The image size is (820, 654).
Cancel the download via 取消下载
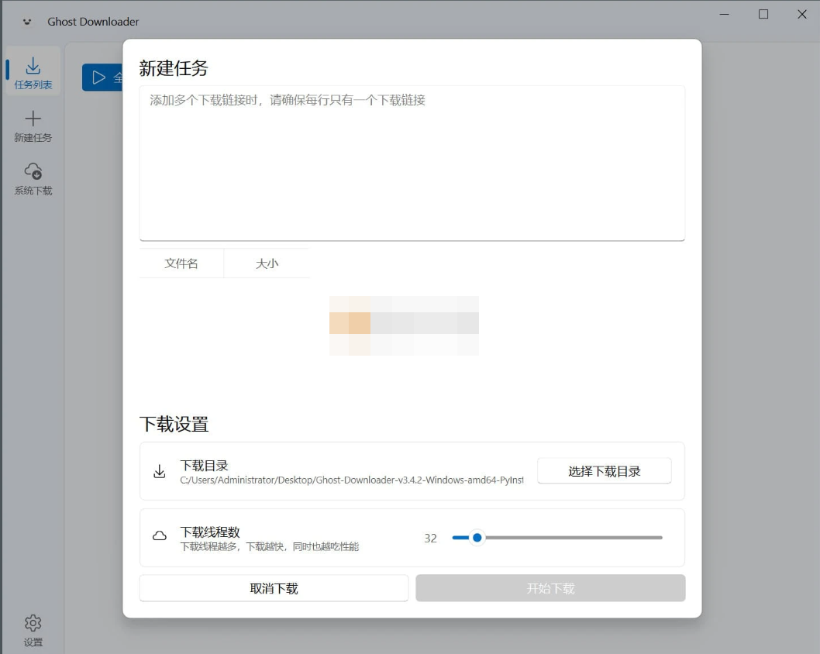coord(273,587)
